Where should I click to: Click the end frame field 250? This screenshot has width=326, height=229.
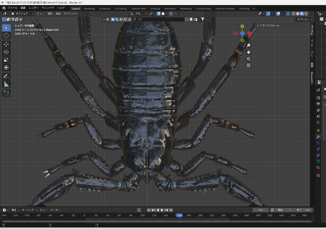click(x=303, y=210)
